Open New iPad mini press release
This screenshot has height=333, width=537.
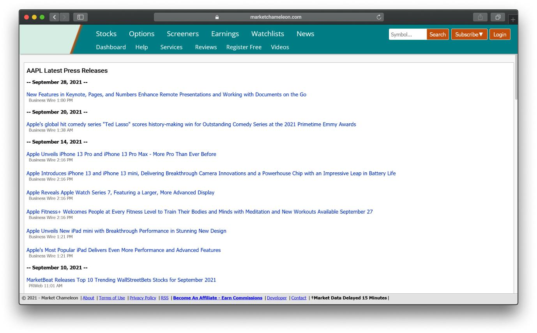click(x=126, y=231)
